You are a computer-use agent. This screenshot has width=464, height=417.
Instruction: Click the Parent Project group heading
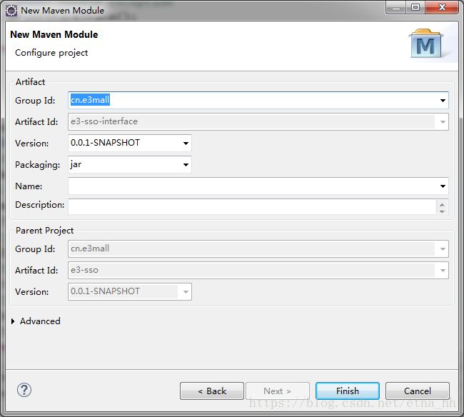click(45, 230)
